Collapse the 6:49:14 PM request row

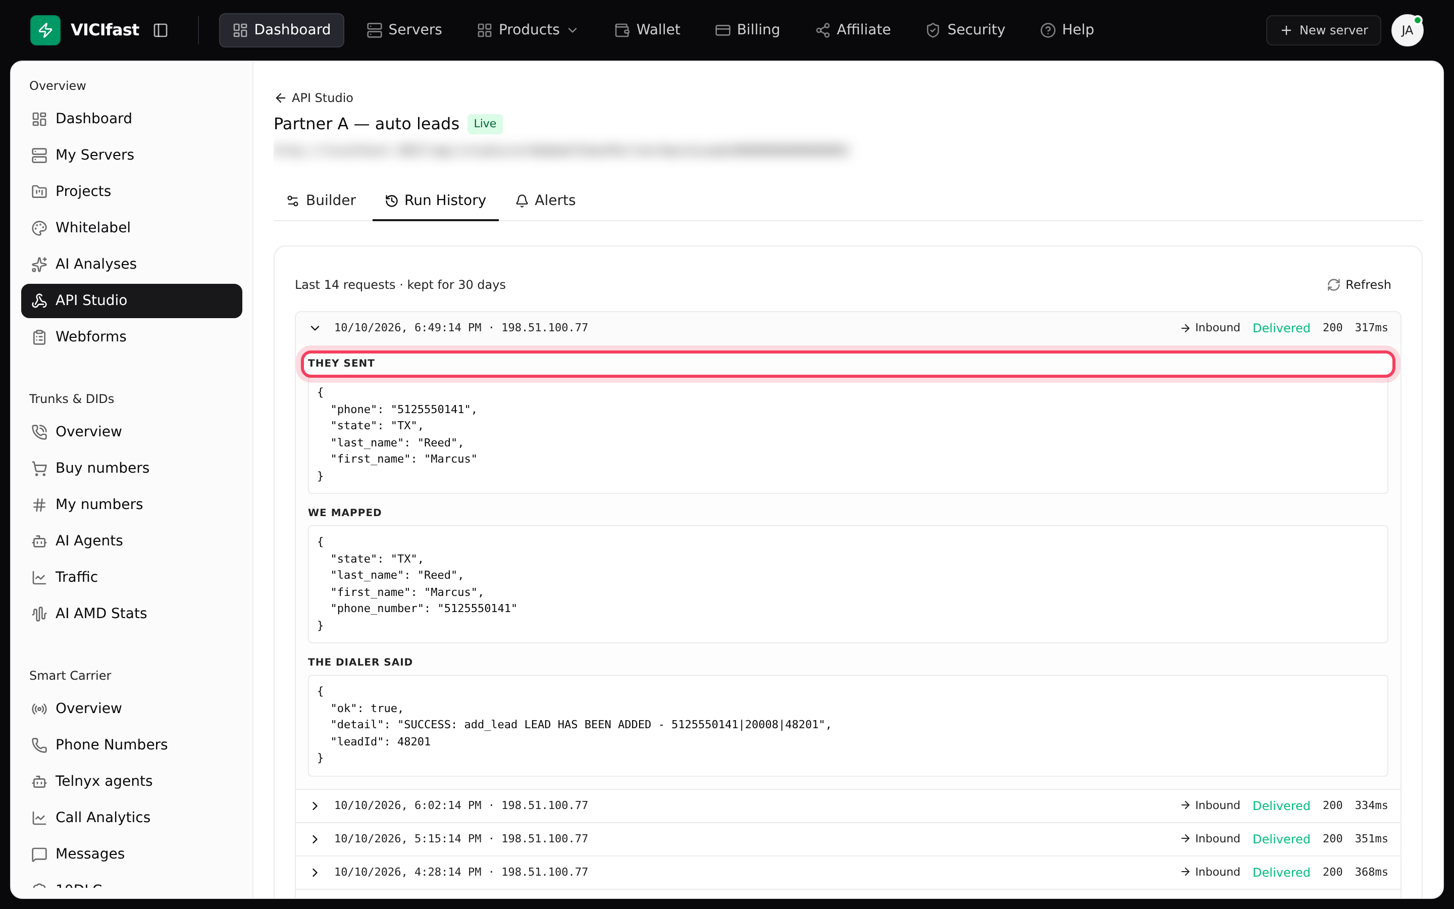pos(848,328)
